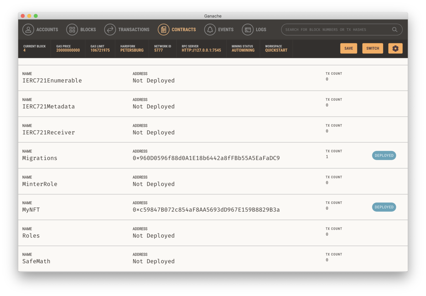Screen dimensions: 426x296
Task: Click Not Deployed address for MinterRole
Action: point(154,184)
